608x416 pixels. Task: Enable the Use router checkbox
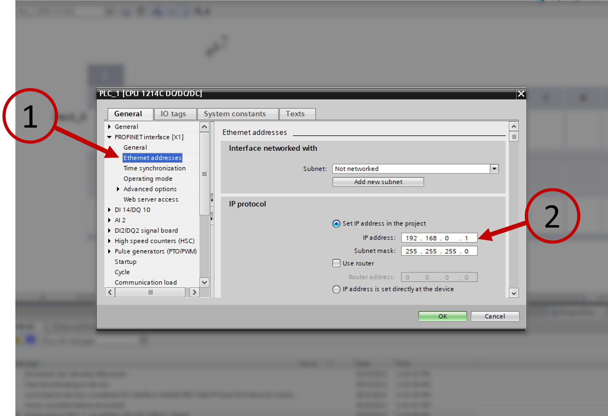[x=336, y=263]
